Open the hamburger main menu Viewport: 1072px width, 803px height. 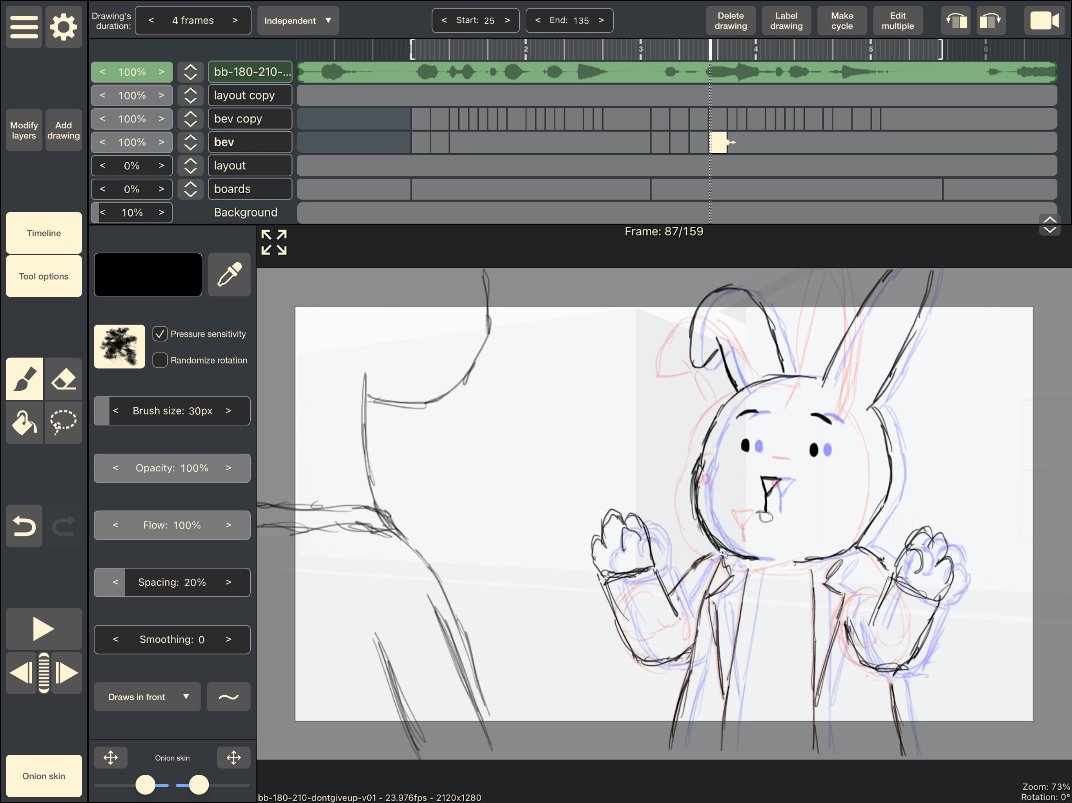[24, 27]
